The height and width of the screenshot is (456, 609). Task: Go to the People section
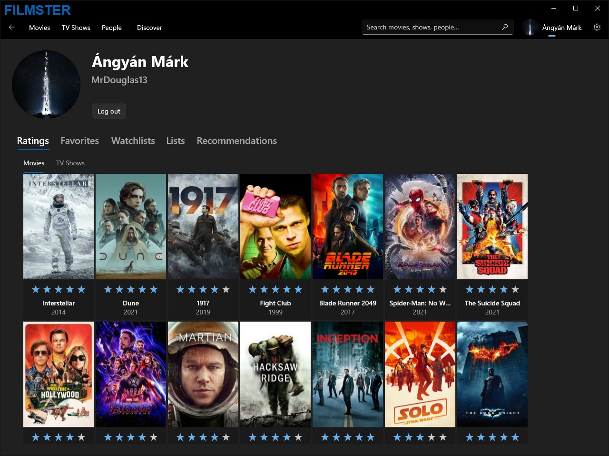point(112,28)
